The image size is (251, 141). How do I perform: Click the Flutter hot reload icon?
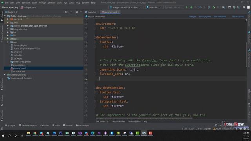click(204, 7)
